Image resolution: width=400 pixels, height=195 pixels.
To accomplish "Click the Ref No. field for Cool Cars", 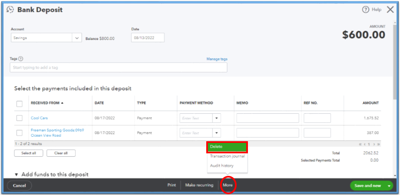I will [317, 118].
